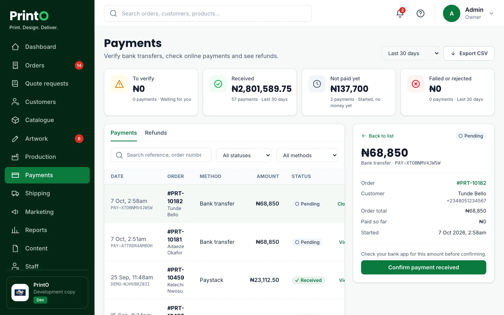This screenshot has width=504, height=315.
Task: Click the Content document icon
Action: (15, 248)
